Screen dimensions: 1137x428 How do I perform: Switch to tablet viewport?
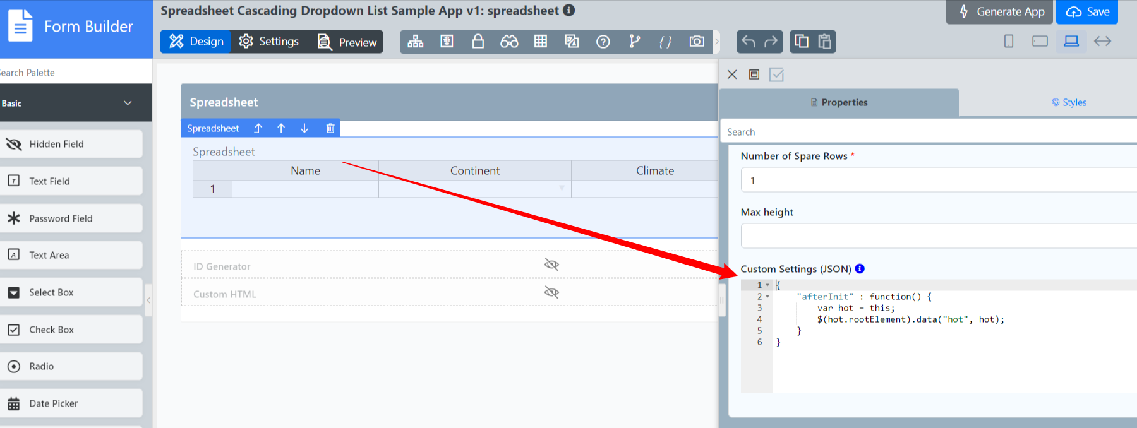[1040, 41]
